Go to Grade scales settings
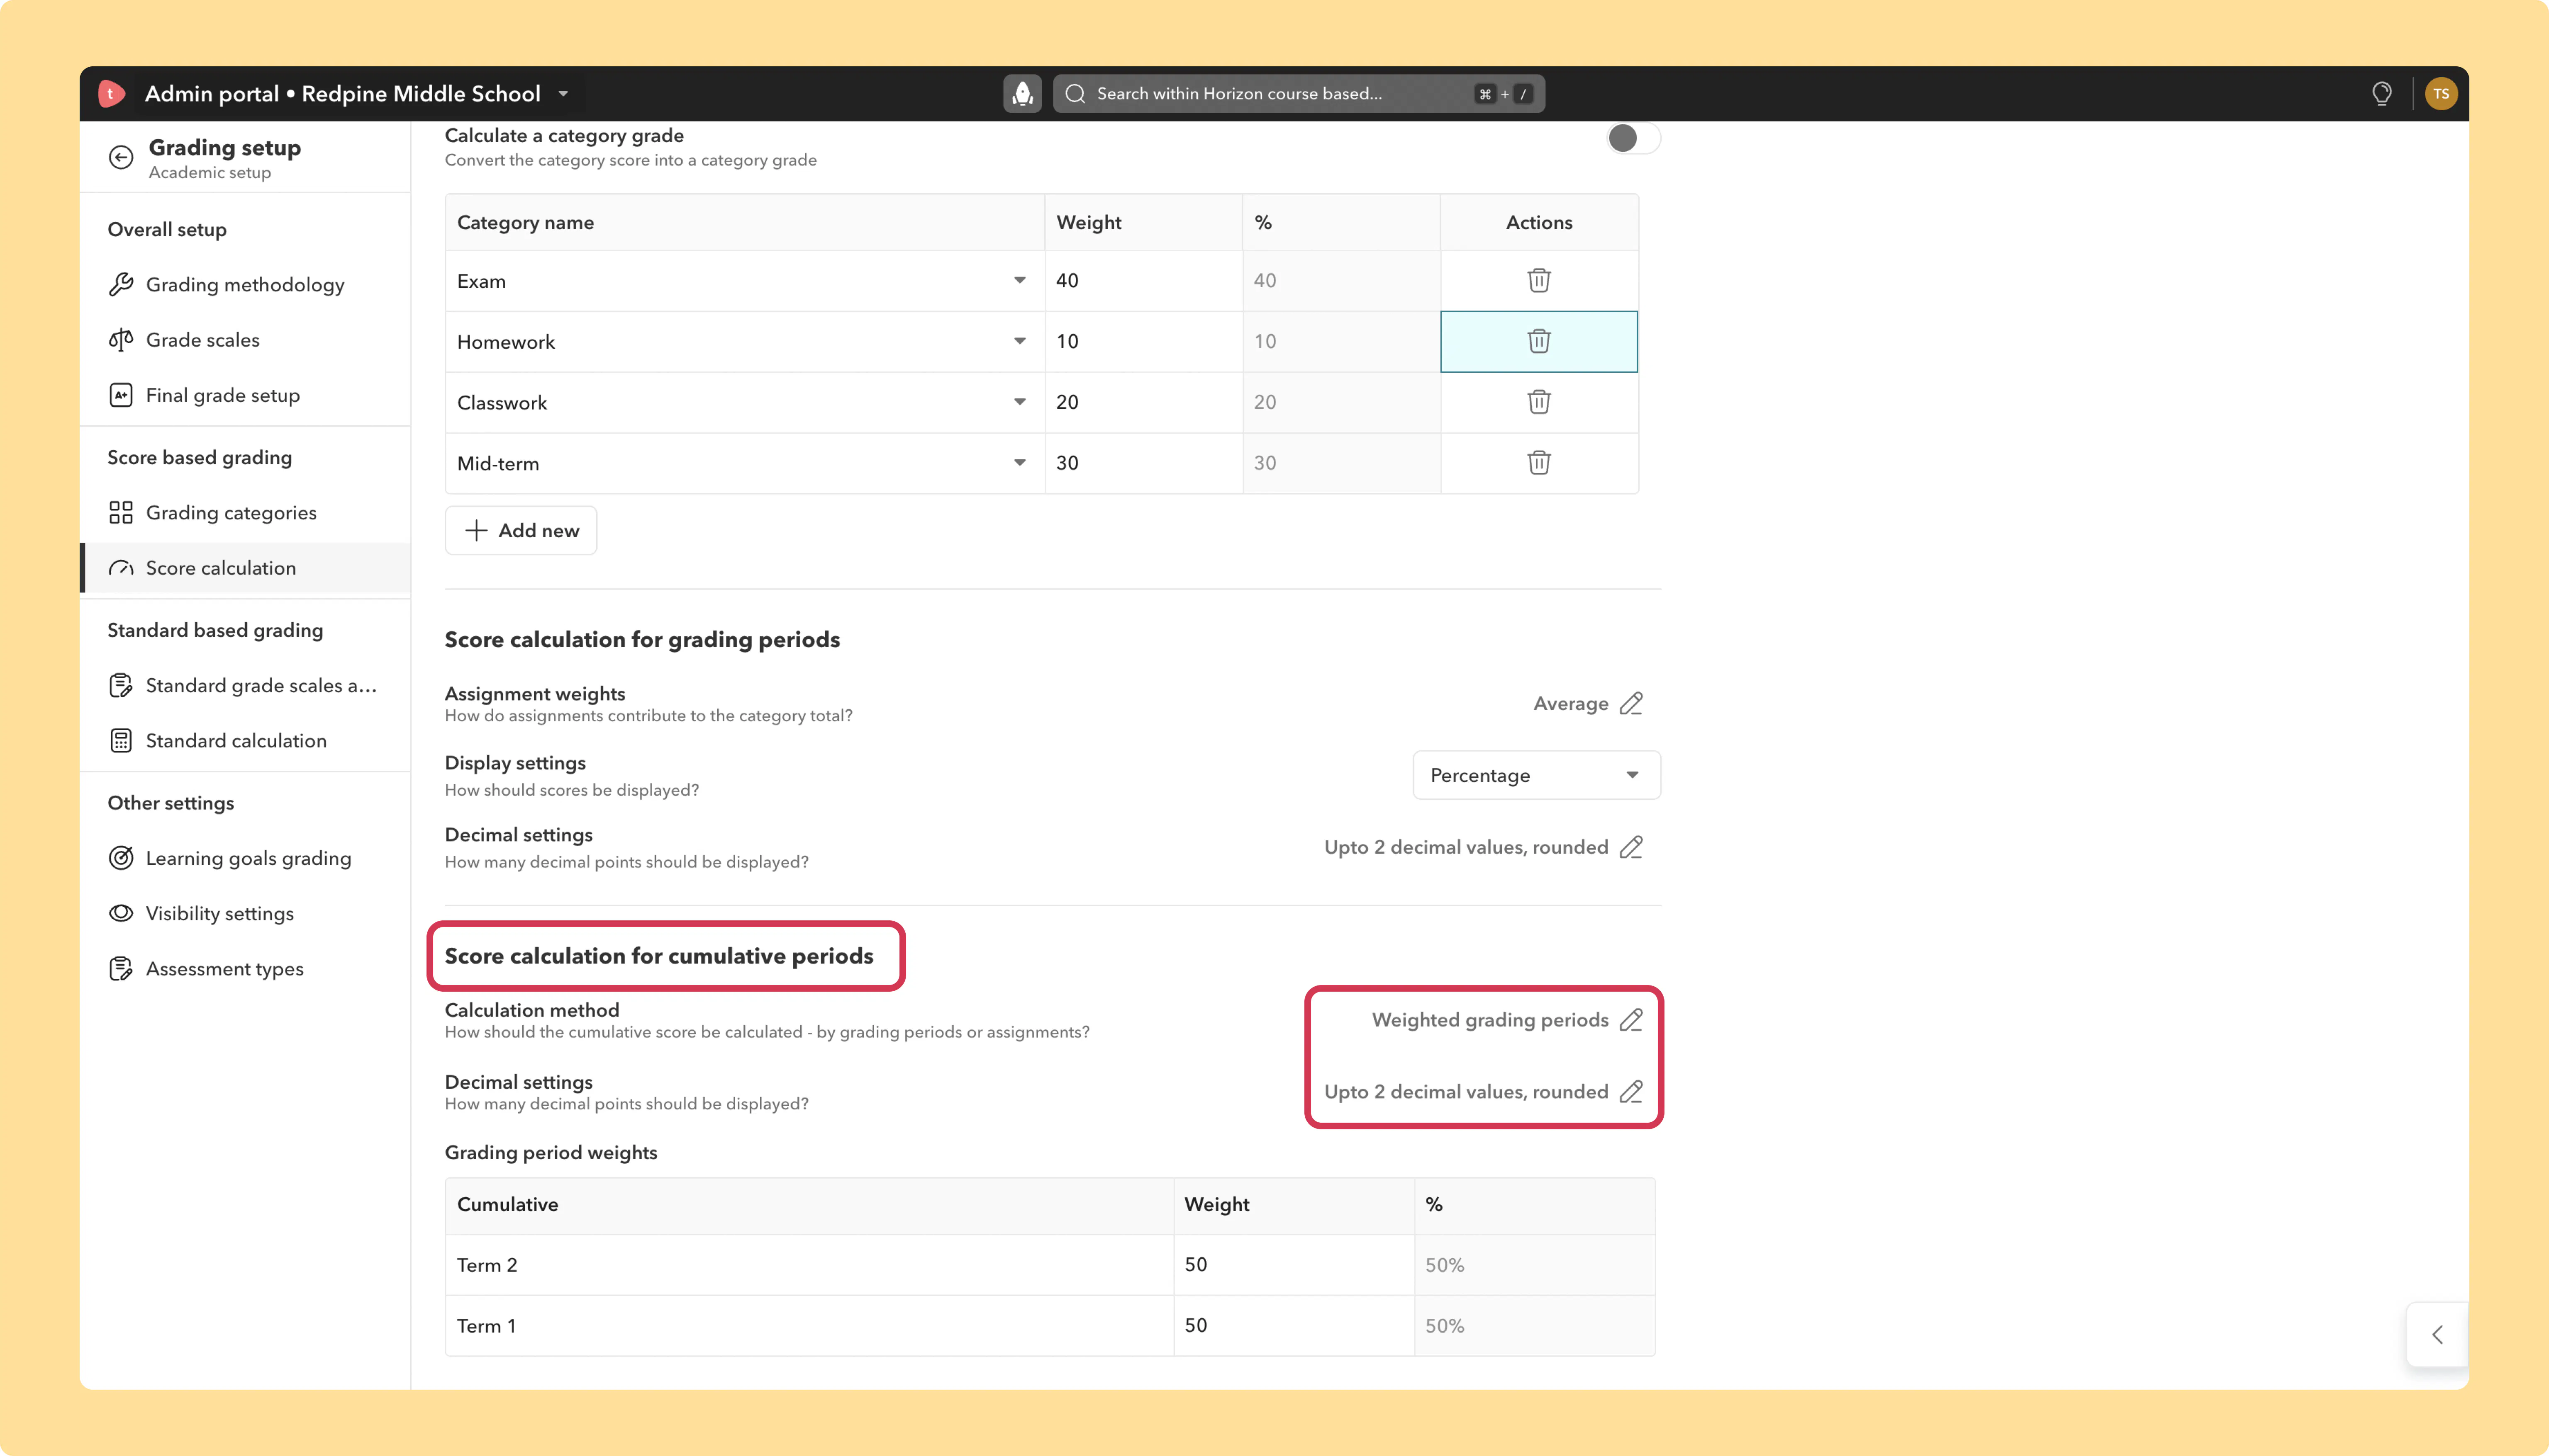The width and height of the screenshot is (2549, 1456). (x=245, y=340)
